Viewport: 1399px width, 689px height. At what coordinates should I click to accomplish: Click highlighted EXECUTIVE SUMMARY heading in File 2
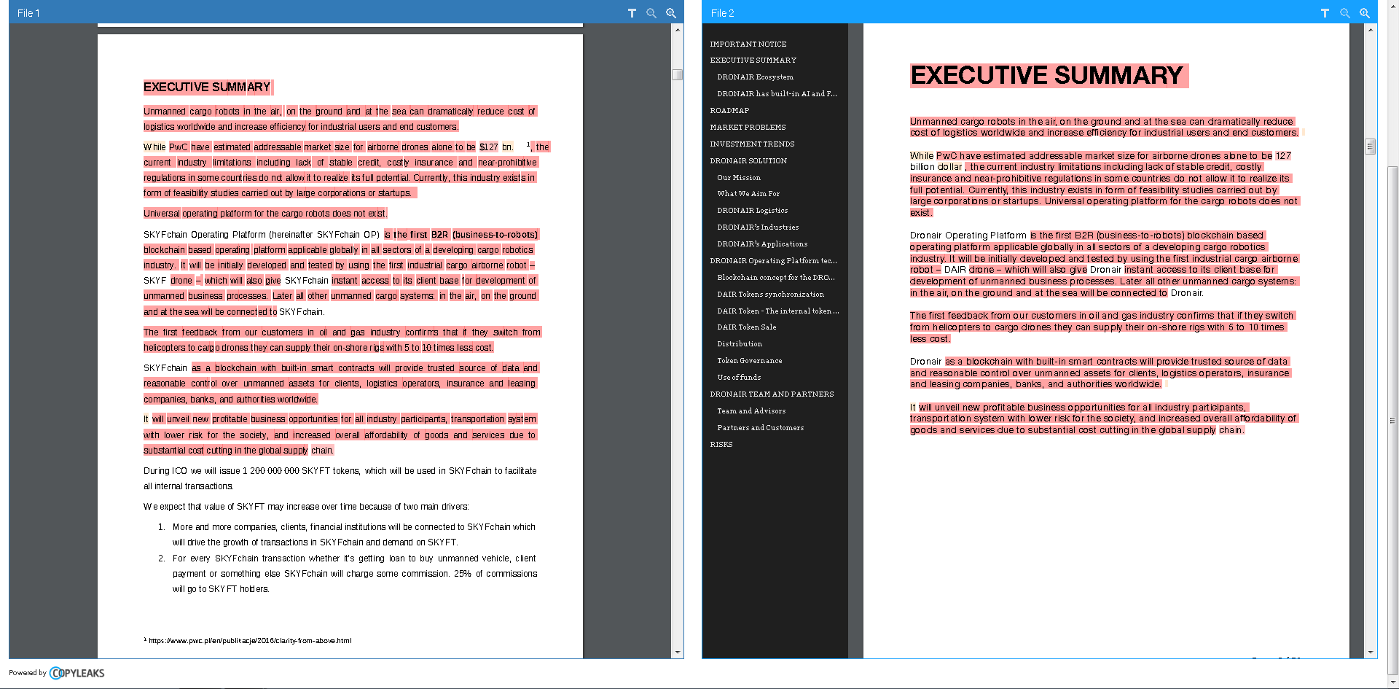(x=1048, y=76)
